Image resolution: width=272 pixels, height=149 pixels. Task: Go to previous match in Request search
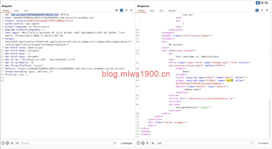pyautogui.click(x=12, y=143)
